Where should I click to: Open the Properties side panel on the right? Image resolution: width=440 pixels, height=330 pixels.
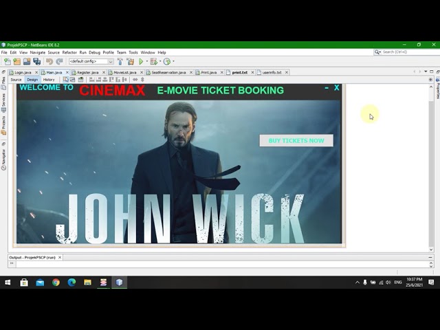click(x=437, y=88)
